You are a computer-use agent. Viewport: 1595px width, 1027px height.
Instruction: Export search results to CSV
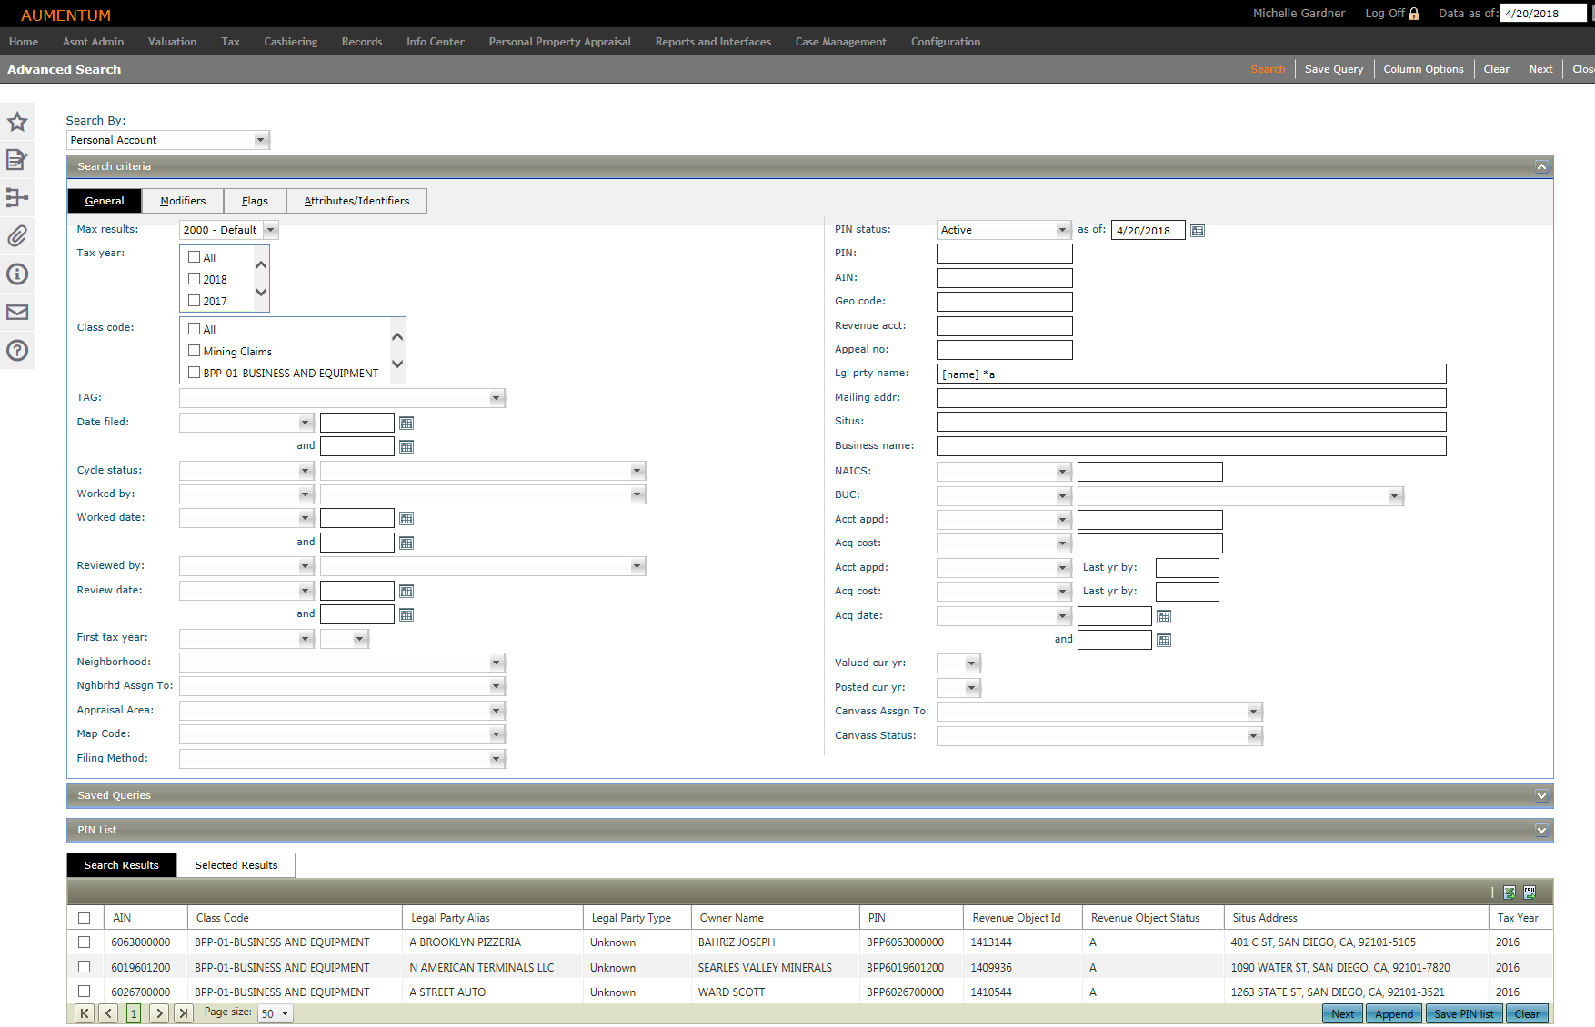point(1530,892)
